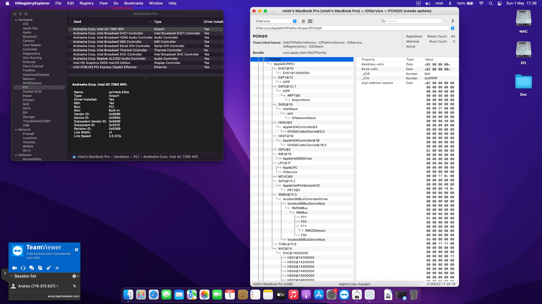Screen dimensions: 542x304
Task: Open TeamViewer session settings gear menu
Action: [x=75, y=276]
